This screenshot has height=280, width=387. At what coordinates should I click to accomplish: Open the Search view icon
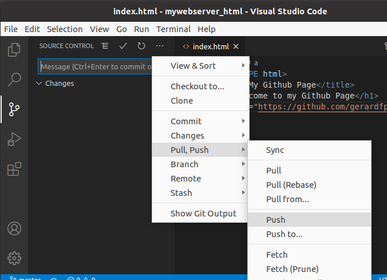point(14,80)
